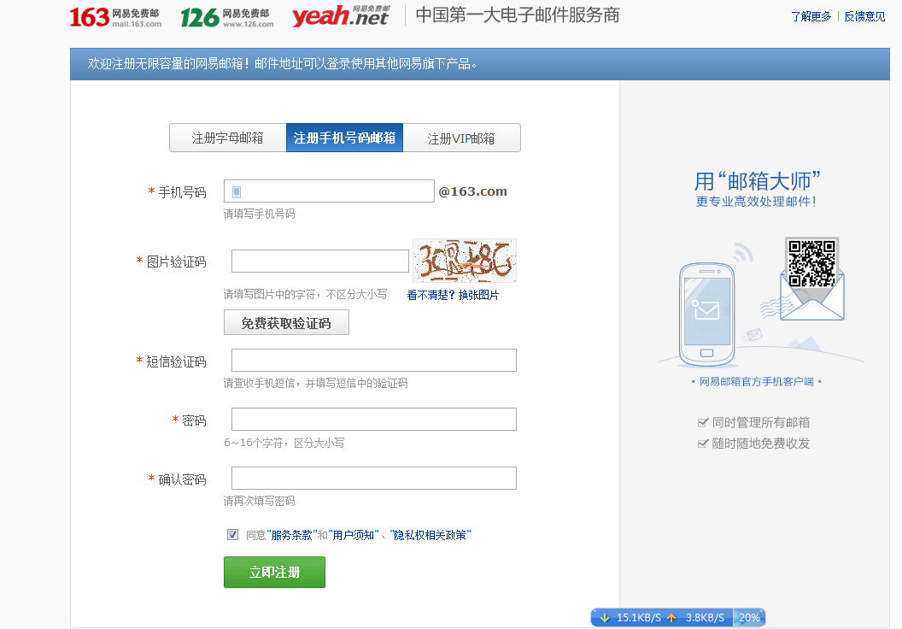The height and width of the screenshot is (629, 902).
Task: Click the 20% indicator in speed widget
Action: 750,618
